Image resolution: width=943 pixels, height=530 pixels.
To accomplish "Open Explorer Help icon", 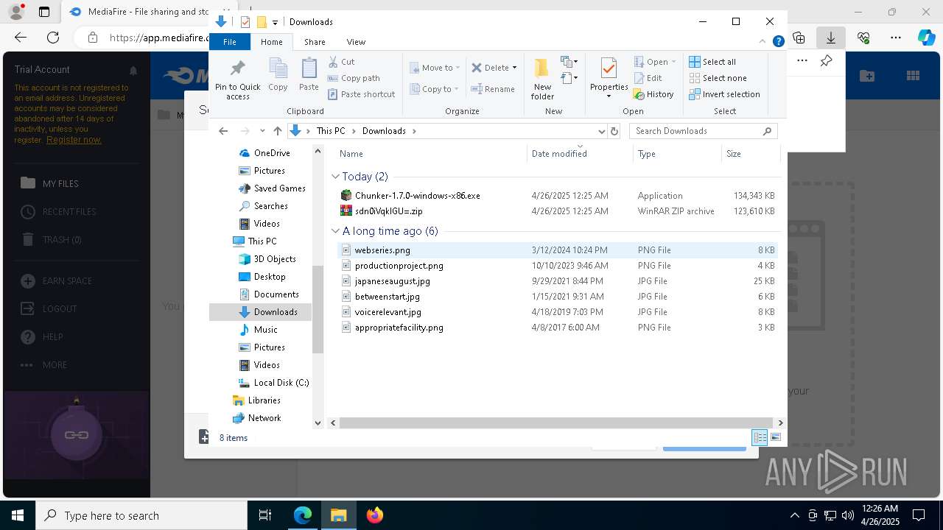I will [778, 42].
